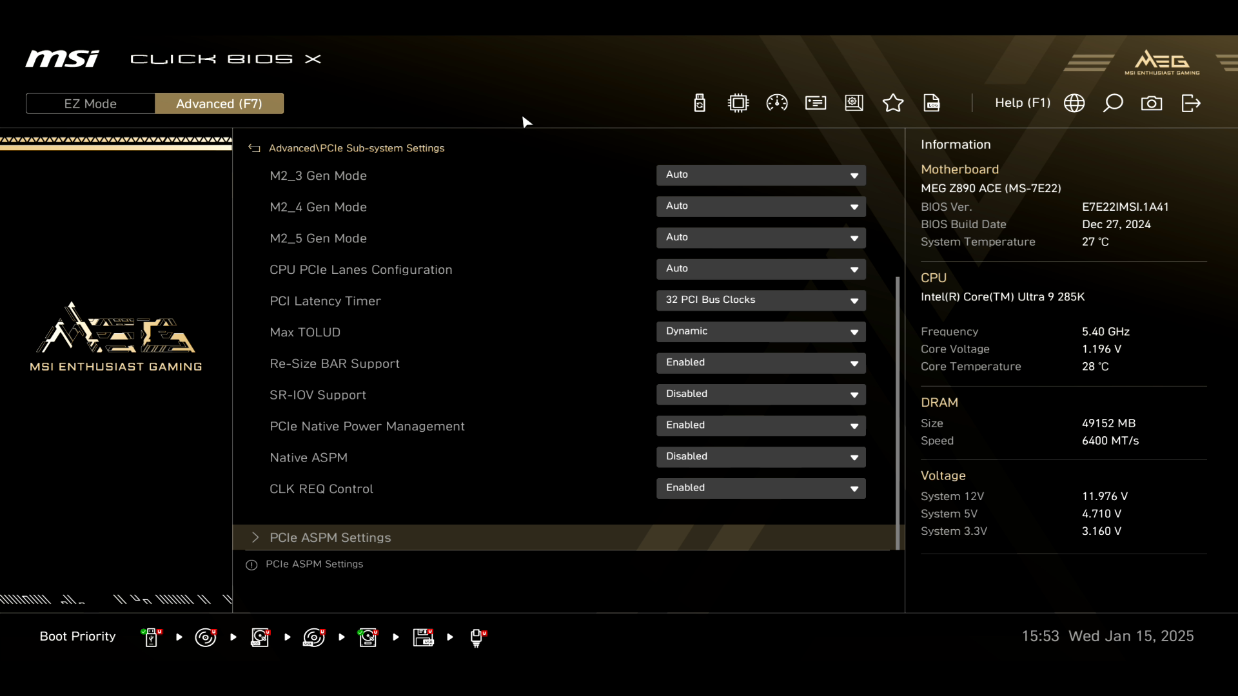
Task: Open SR-IOV Support dropdown
Action: pyautogui.click(x=761, y=394)
